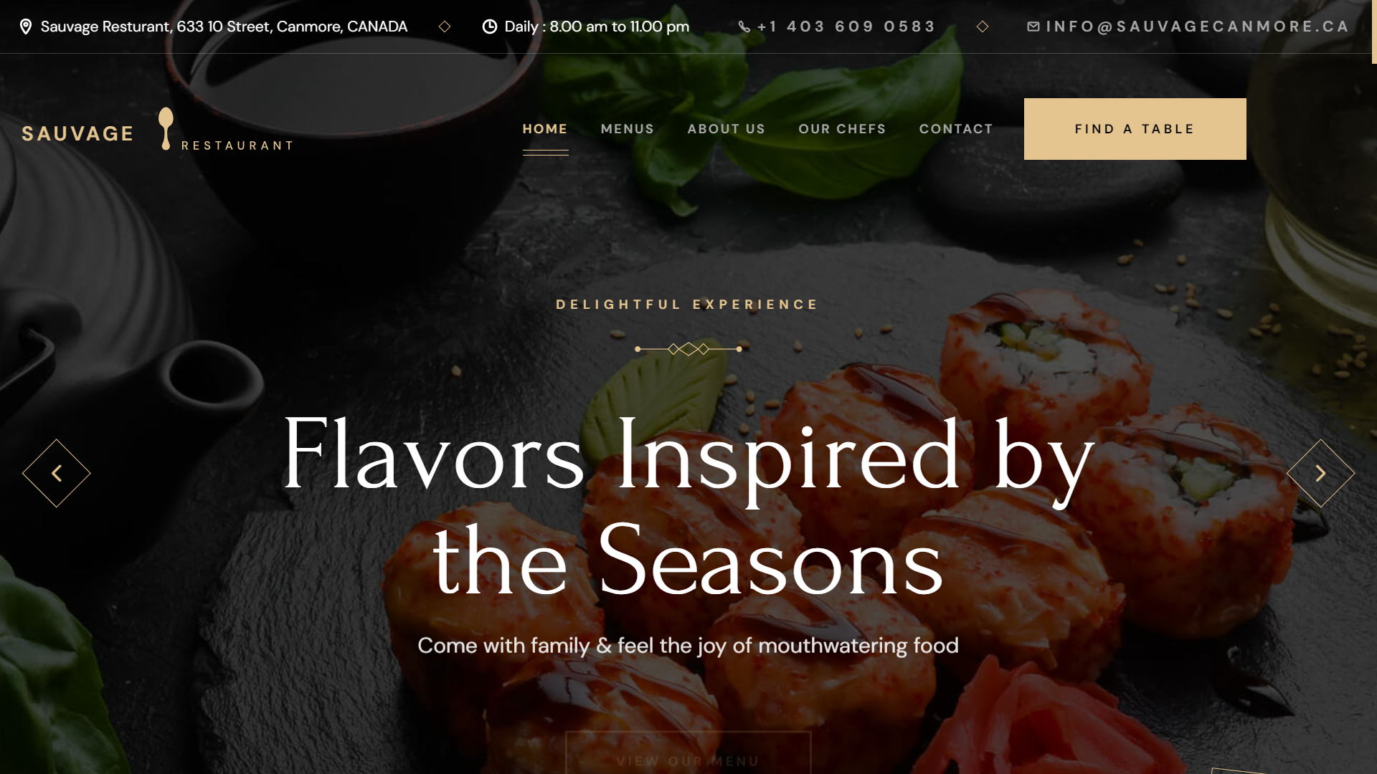Click the View Our Menu button
The width and height of the screenshot is (1377, 774).
tap(688, 753)
